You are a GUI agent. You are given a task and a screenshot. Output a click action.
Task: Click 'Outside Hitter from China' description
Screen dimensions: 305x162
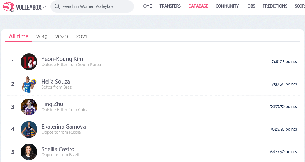[x=65, y=110]
